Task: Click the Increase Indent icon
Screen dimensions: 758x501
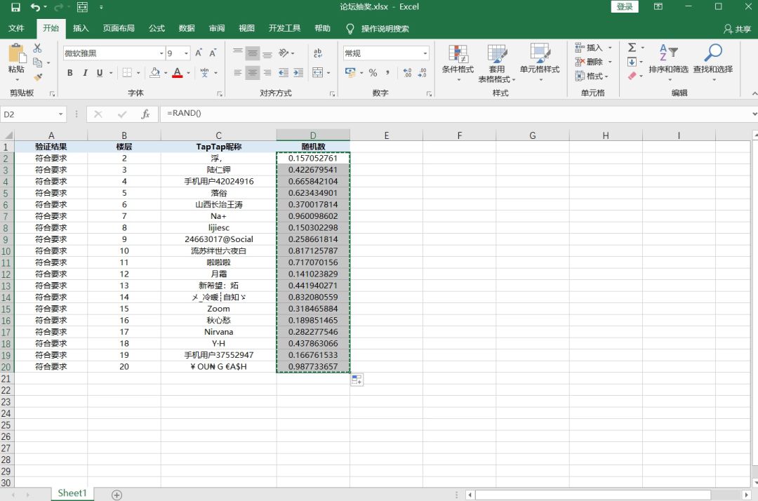Action: (x=299, y=72)
